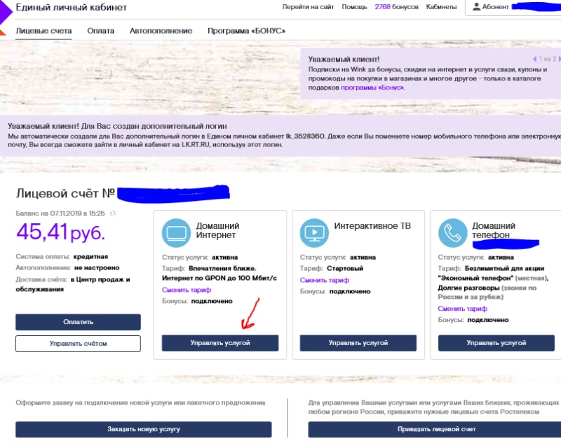Screen dimensions: 561x448
Task: Follow the программы «Бонус» link
Action: pyautogui.click(x=372, y=87)
